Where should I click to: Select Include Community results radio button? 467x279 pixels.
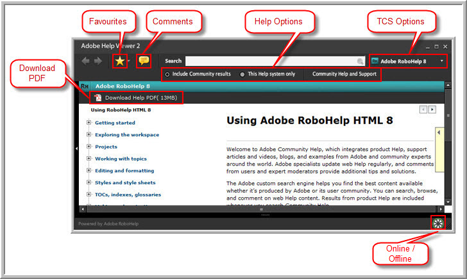coord(168,74)
